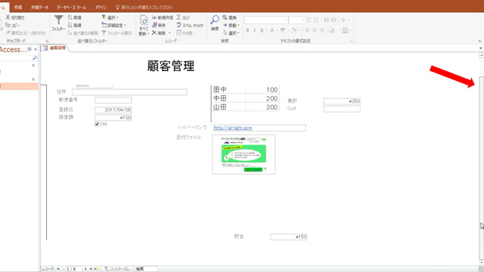
Task: Close the 顧客管理 form with the X button
Action: point(481,48)
